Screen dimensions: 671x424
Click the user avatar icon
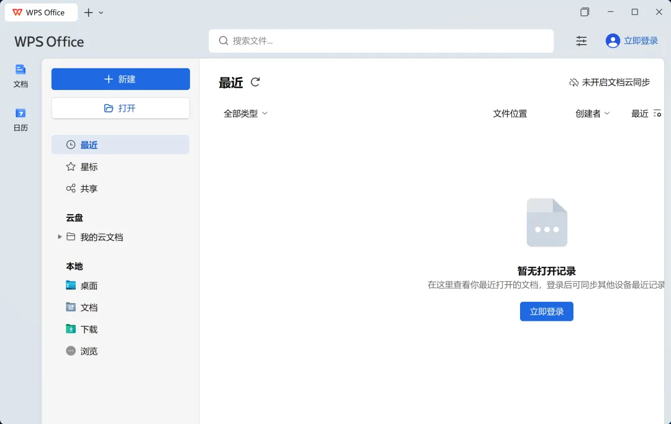[x=613, y=41]
